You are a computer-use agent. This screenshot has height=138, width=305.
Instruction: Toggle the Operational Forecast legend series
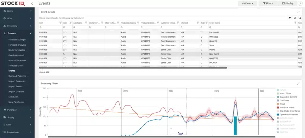click(x=287, y=114)
